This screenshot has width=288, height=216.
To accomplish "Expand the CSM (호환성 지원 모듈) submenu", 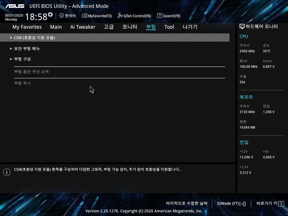I will click(115, 38).
